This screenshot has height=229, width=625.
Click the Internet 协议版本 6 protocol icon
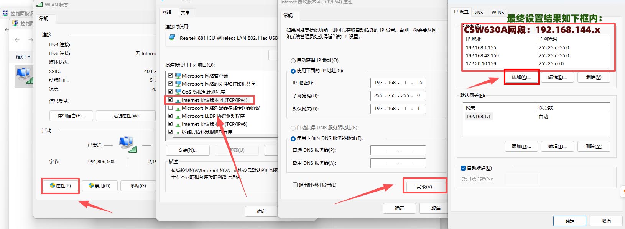tap(178, 124)
